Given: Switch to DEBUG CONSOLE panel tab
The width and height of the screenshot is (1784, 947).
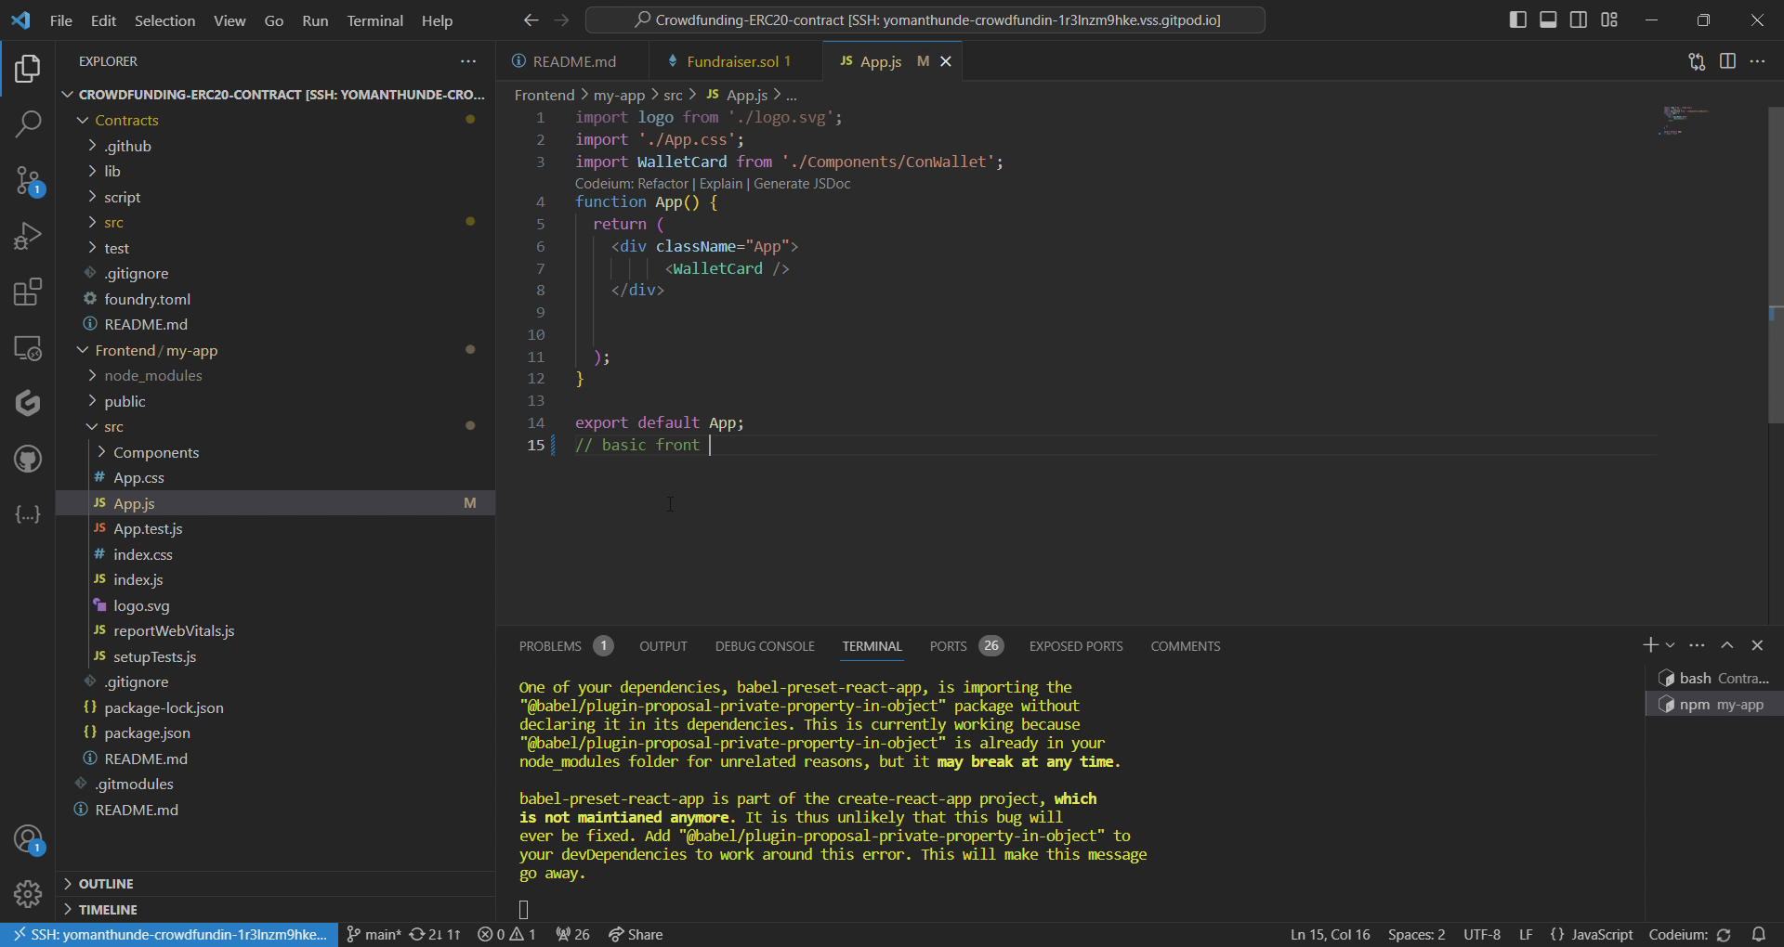Looking at the screenshot, I should pos(765,646).
